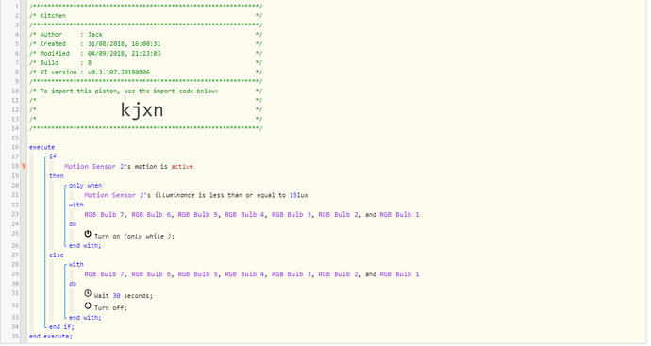The height and width of the screenshot is (346, 651).
Task: Click the power-off icon beside Turn off
Action: (88, 305)
